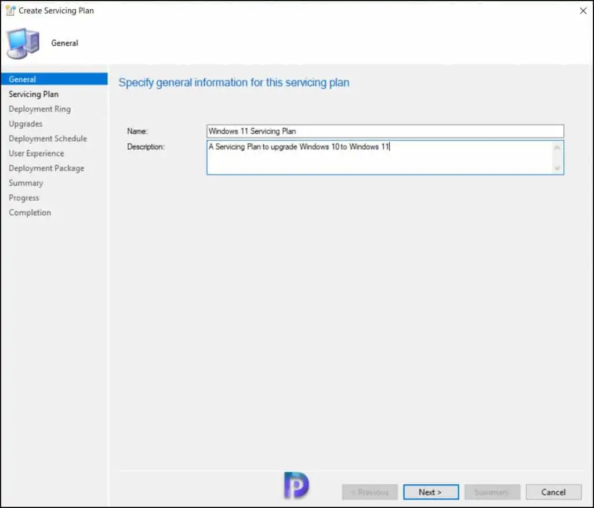The image size is (594, 508).
Task: Open the Deployment Schedule step
Action: 48,139
